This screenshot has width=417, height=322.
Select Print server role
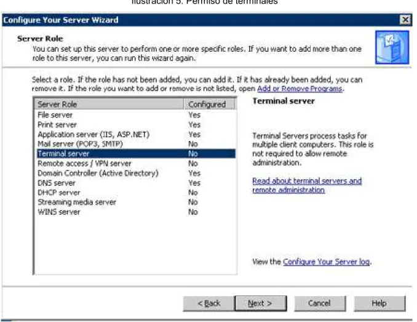point(136,124)
